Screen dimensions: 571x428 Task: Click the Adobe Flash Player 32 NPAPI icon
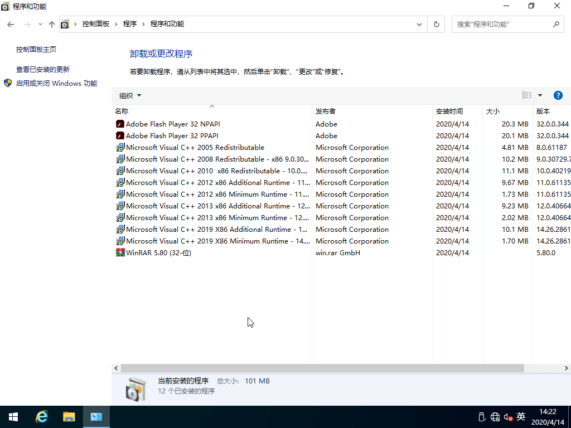click(120, 124)
